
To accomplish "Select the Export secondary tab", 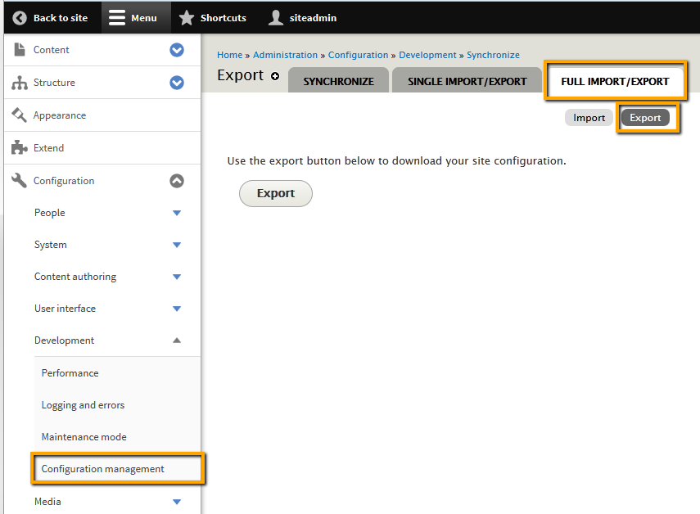I will click(x=645, y=118).
